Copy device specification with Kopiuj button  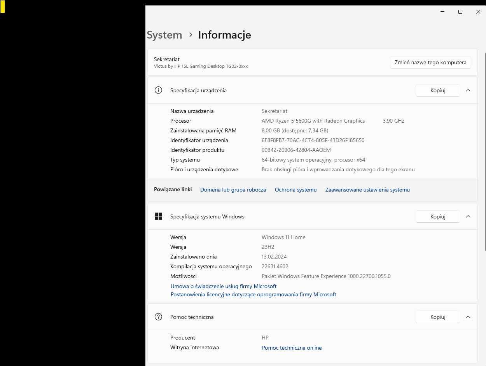[438, 90]
